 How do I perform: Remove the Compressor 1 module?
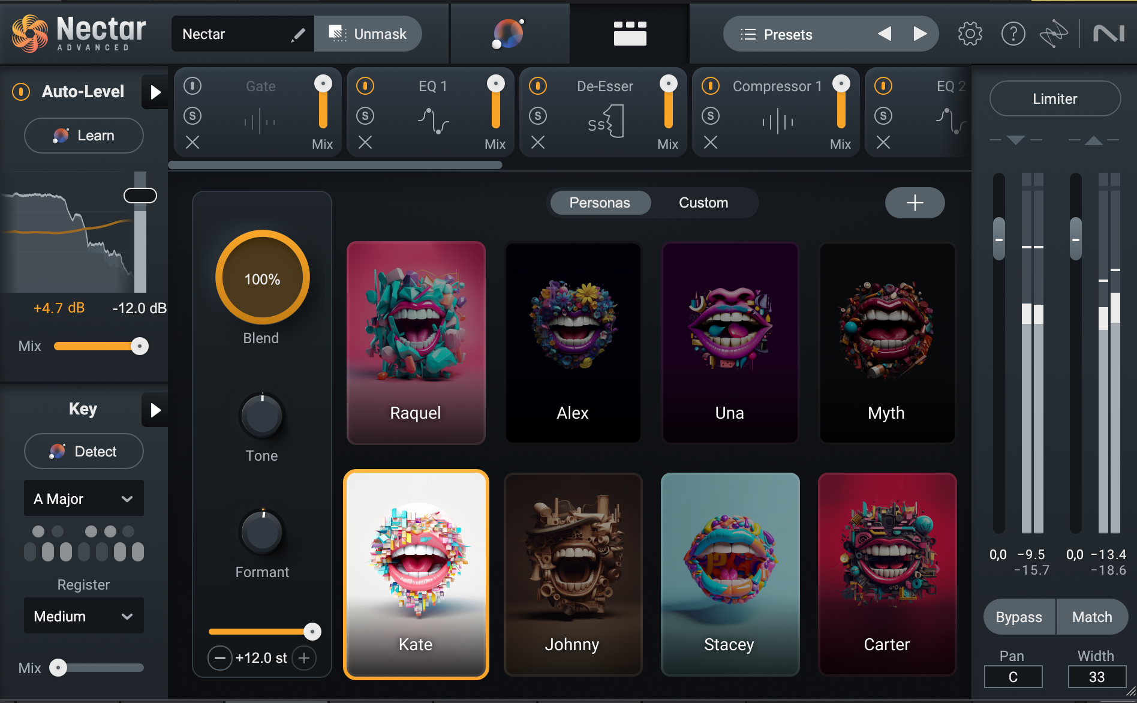(x=711, y=142)
